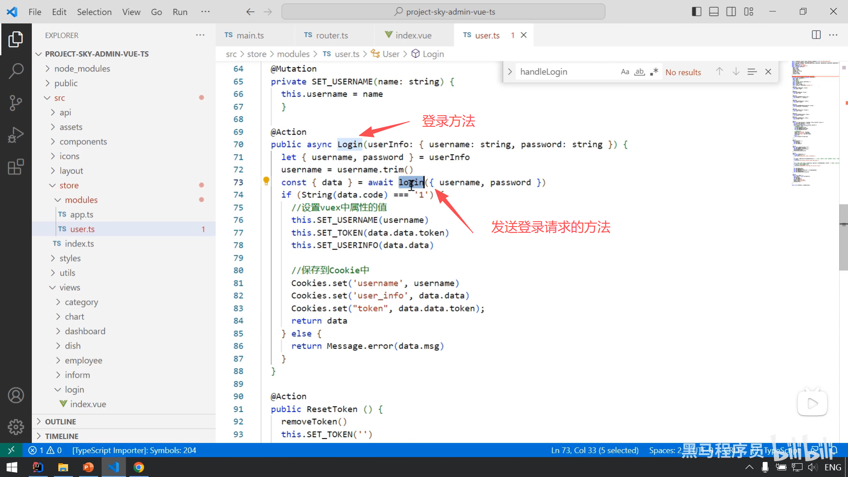Click the Accounts icon
The image size is (848, 477).
[16, 395]
